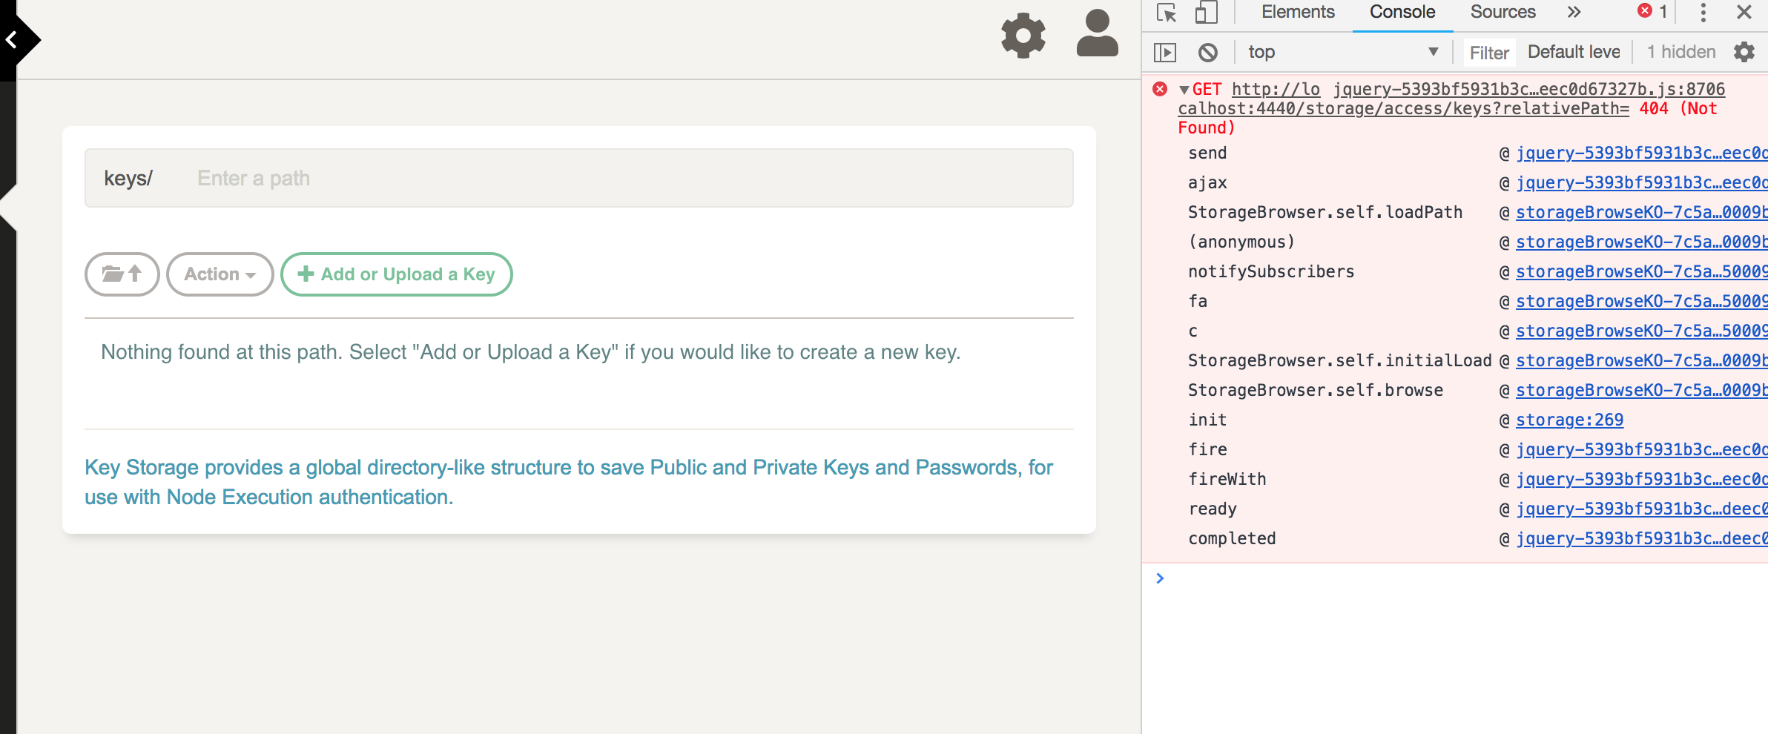Open the Action dropdown menu
1768x734 pixels.
[x=220, y=274]
